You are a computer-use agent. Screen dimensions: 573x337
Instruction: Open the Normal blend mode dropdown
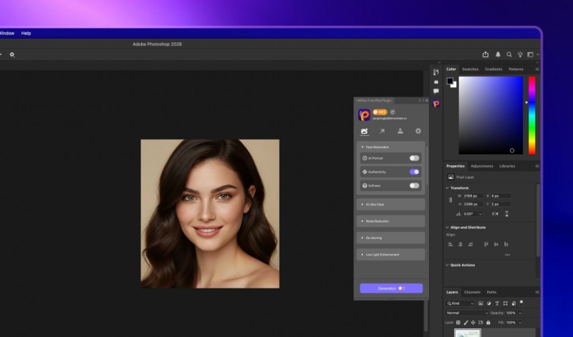tap(464, 313)
